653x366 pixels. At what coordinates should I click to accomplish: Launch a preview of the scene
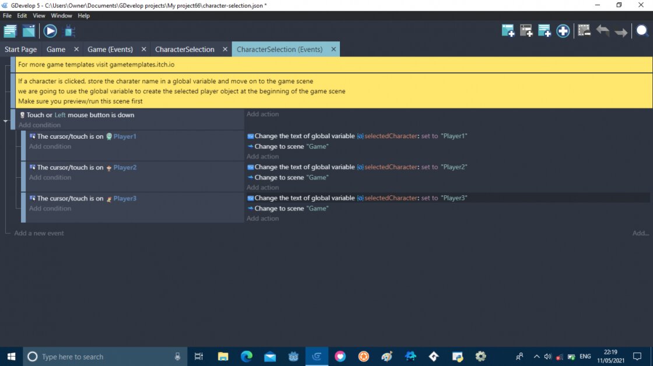coord(50,31)
